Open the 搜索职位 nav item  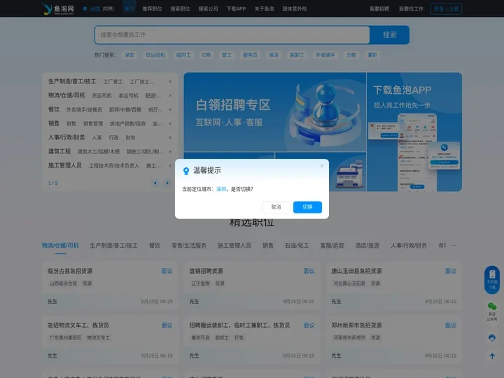[180, 8]
